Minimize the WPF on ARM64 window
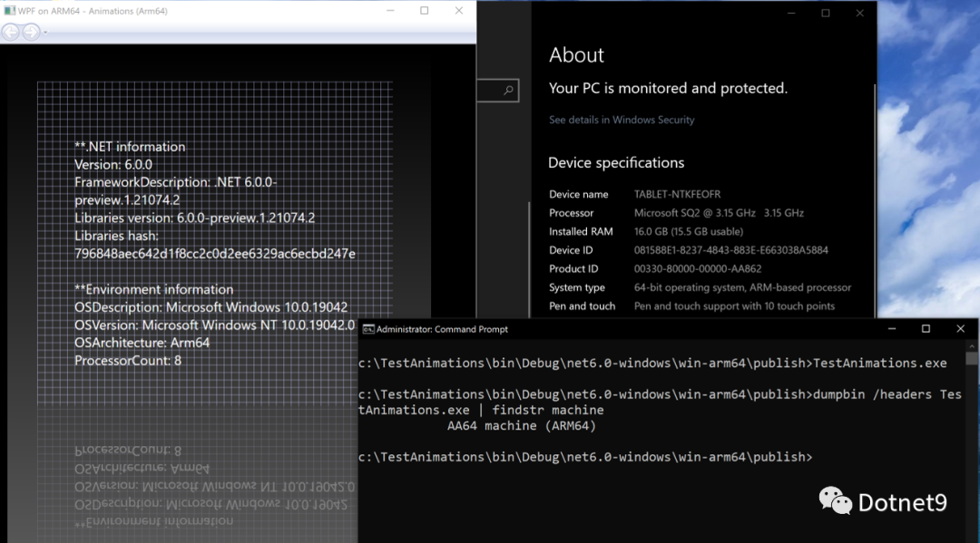 [x=390, y=11]
